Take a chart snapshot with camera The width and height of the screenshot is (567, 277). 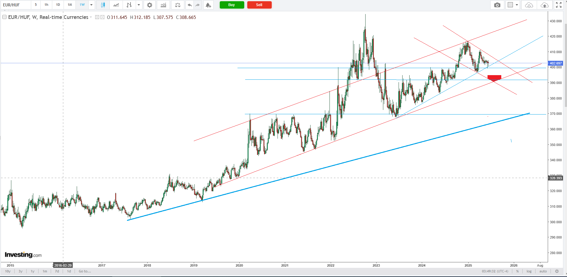(497, 5)
